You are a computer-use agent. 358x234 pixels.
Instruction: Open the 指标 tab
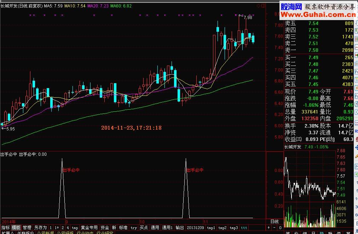tap(5, 227)
